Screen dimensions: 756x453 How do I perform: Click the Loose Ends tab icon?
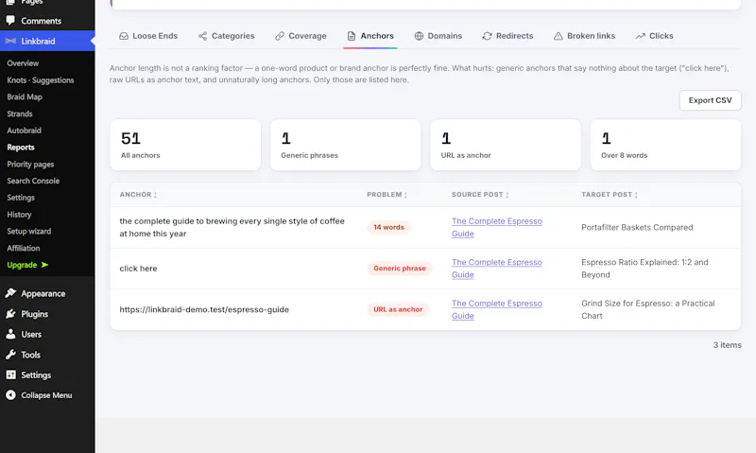coord(124,36)
